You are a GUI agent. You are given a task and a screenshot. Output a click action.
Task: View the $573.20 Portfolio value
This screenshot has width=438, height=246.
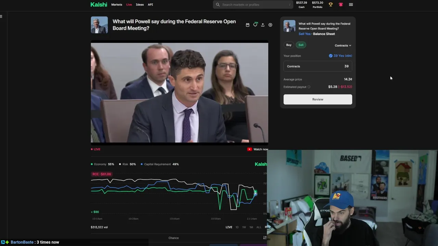318,4
